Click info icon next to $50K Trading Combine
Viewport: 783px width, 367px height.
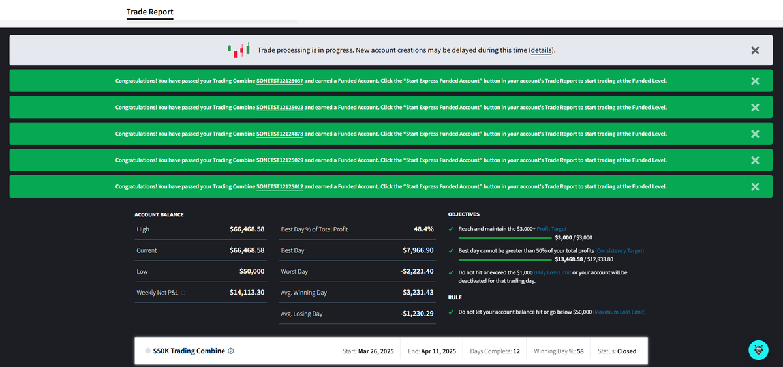coord(231,351)
